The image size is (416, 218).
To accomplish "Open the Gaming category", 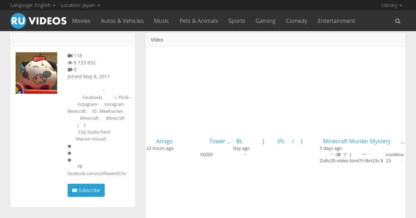I will tap(266, 21).
